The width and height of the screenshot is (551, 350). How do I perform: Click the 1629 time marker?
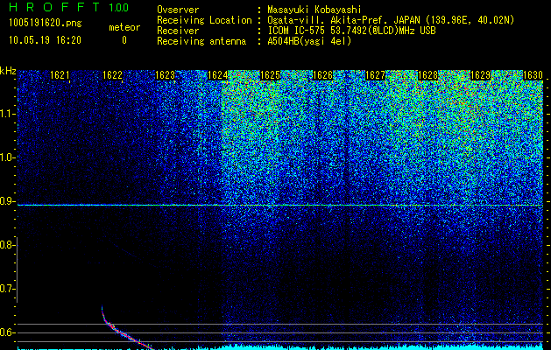pyautogui.click(x=481, y=75)
